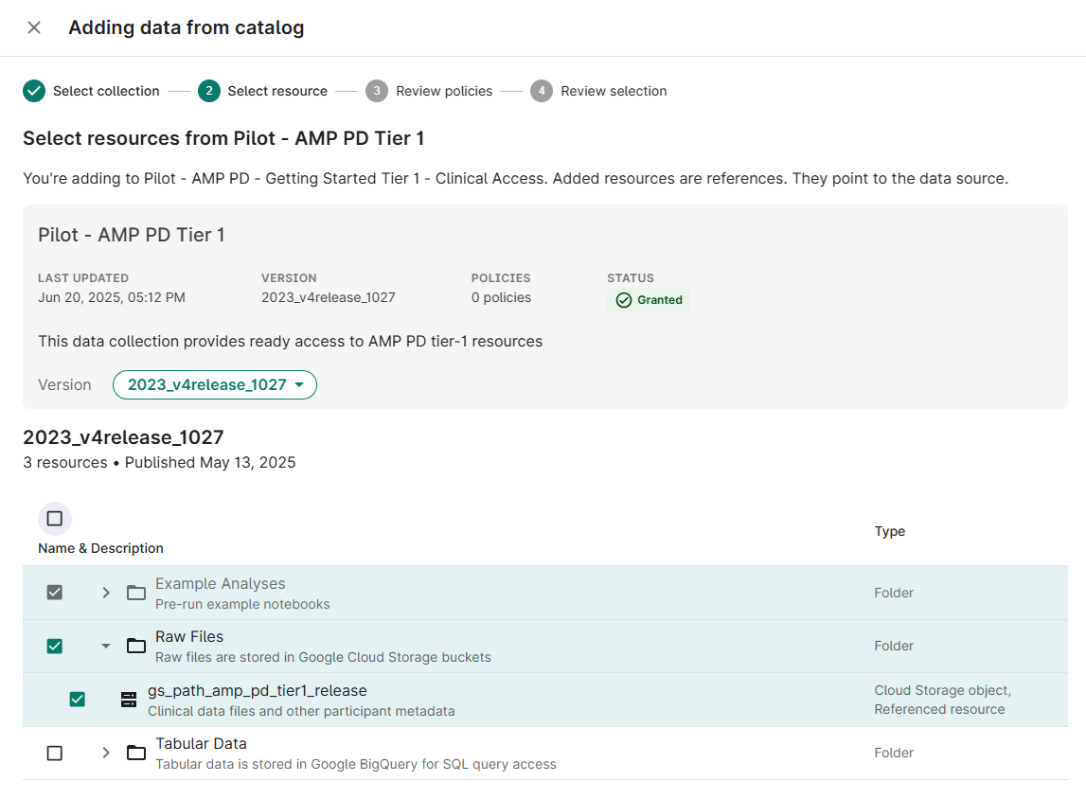Screen dimensions: 1086x799
Task: Expand the Example Analyses folder
Action: pyautogui.click(x=106, y=593)
